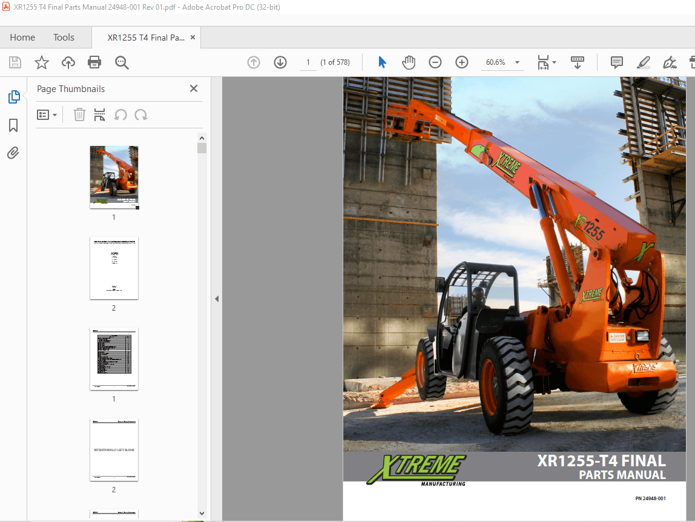Open the Attachments panel
The image size is (695, 522).
pyautogui.click(x=13, y=153)
